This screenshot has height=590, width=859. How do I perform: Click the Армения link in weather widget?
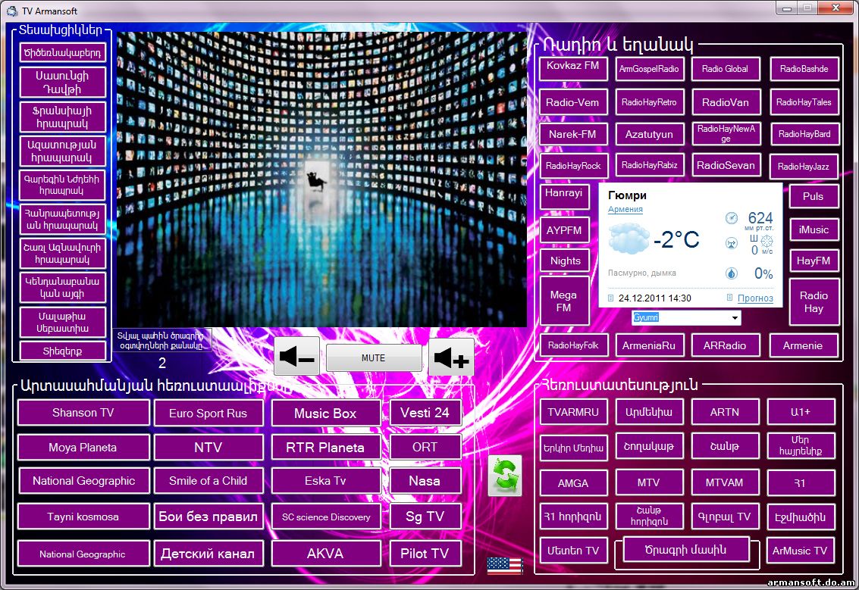tap(625, 209)
